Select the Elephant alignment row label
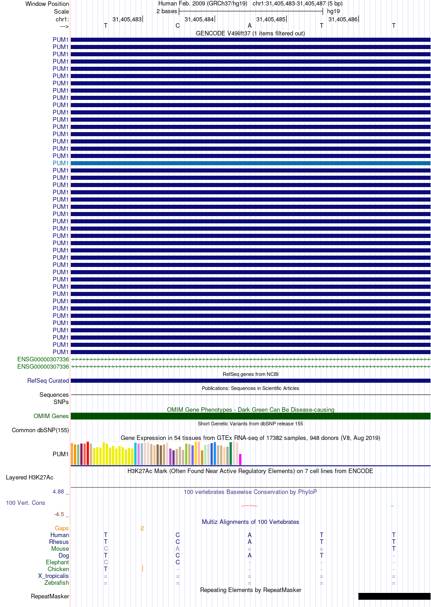The image size is (431, 607). coord(57,562)
